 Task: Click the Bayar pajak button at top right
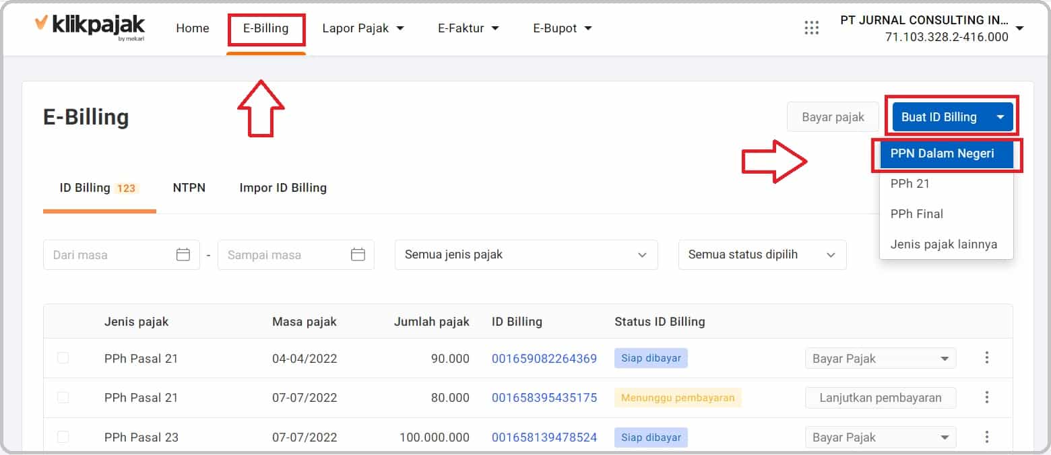click(833, 116)
